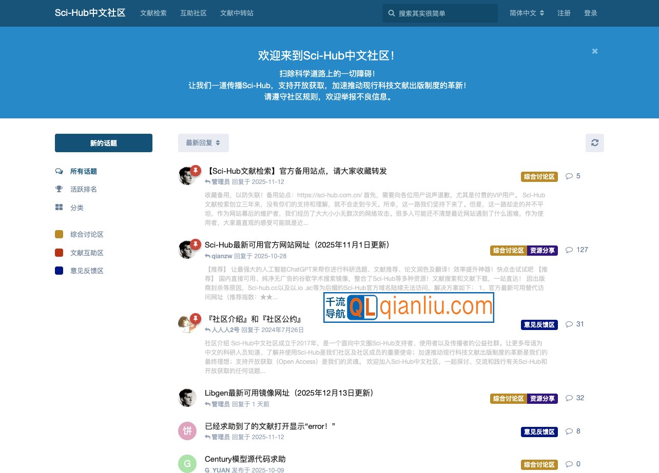Image resolution: width=659 pixels, height=473 pixels.
Task: Click the 登录 link
Action: (591, 13)
